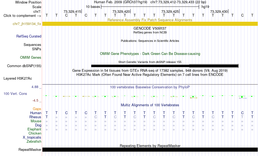The width and height of the screenshot is (258, 156).
Task: Open the 100 vertebrates Basewise Conservation by PhyloP title
Action: (x=150, y=87)
